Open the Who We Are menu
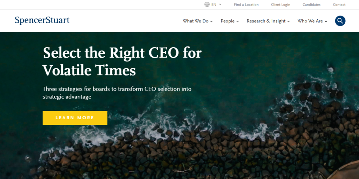The width and height of the screenshot is (359, 179). tap(310, 21)
